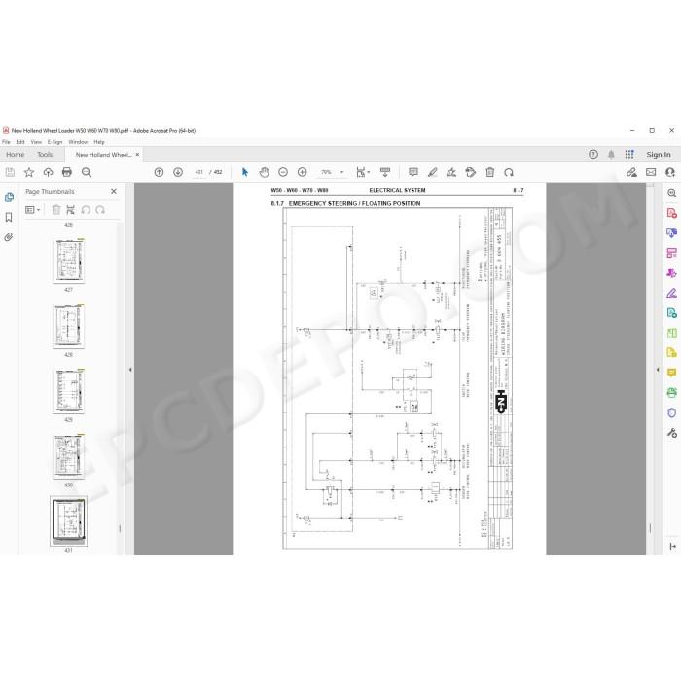Open the Window menu
This screenshot has width=681, height=681.
78,142
